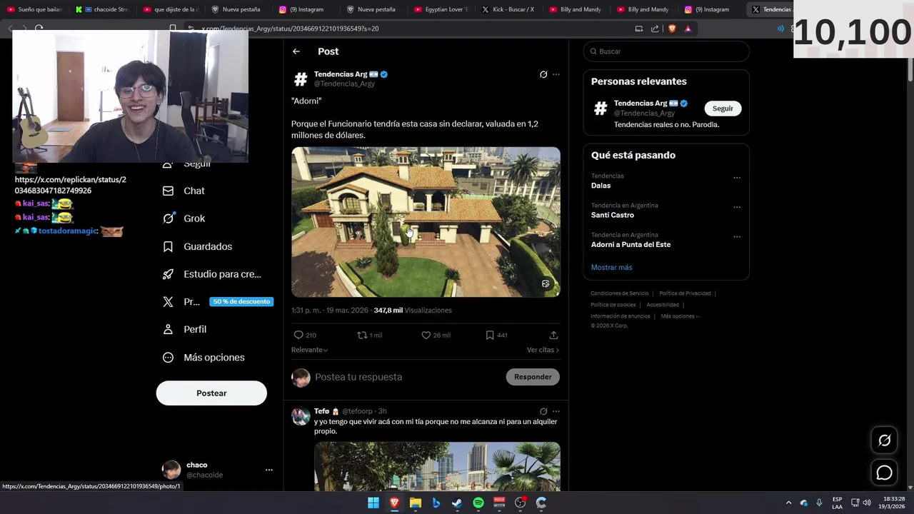
Task: Open Estudio para creadores in sidebar
Action: (212, 274)
